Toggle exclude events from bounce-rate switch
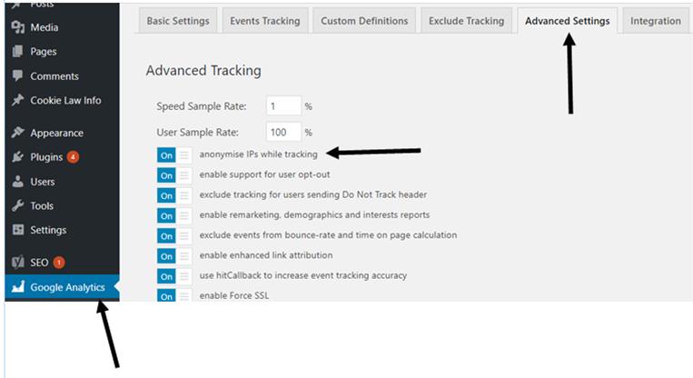This screenshot has width=693, height=378. (174, 236)
